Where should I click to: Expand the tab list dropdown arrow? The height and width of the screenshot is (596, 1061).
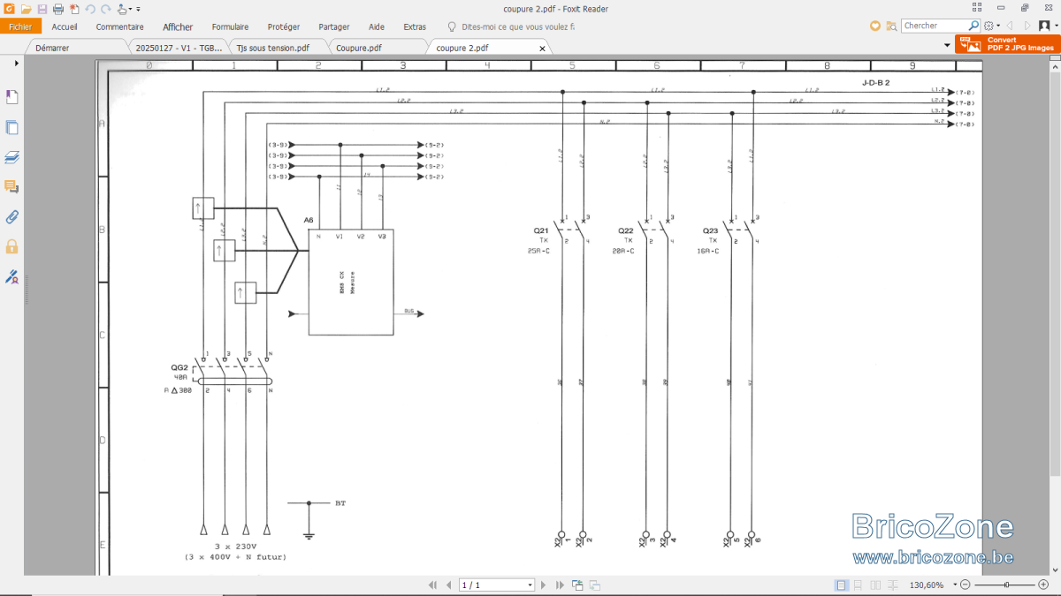pyautogui.click(x=947, y=45)
